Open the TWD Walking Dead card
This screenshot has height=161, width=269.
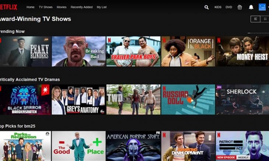pos(133,99)
